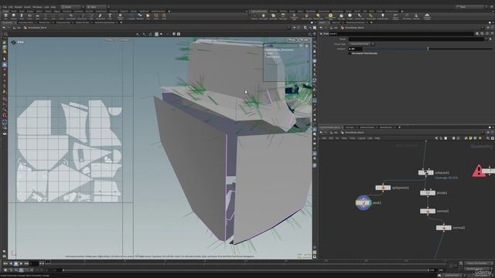Switch to Render View tab
Viewport: 495px width, 278px height.
[x=44, y=22]
